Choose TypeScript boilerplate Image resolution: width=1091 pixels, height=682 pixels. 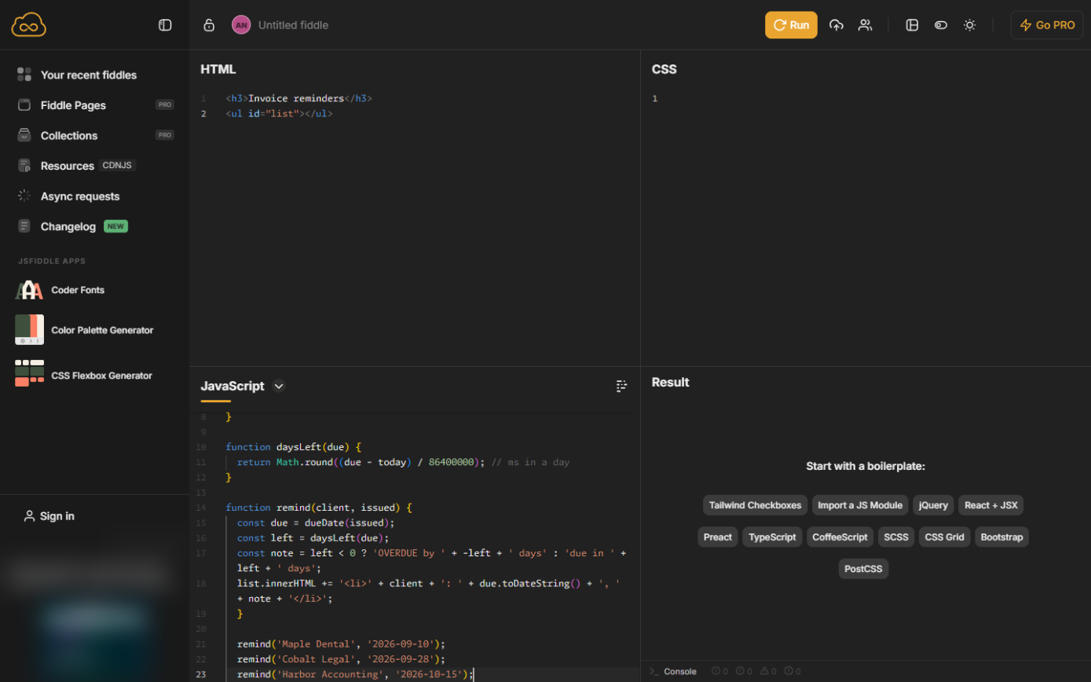(x=772, y=537)
